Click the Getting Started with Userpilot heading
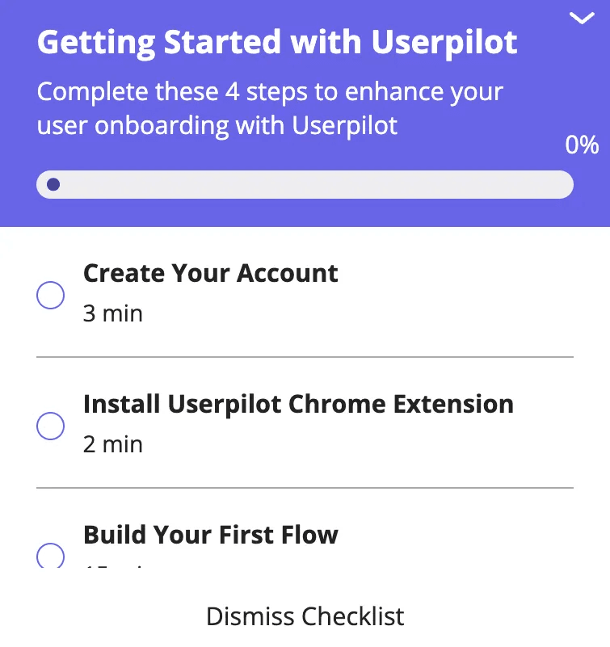 (x=276, y=42)
